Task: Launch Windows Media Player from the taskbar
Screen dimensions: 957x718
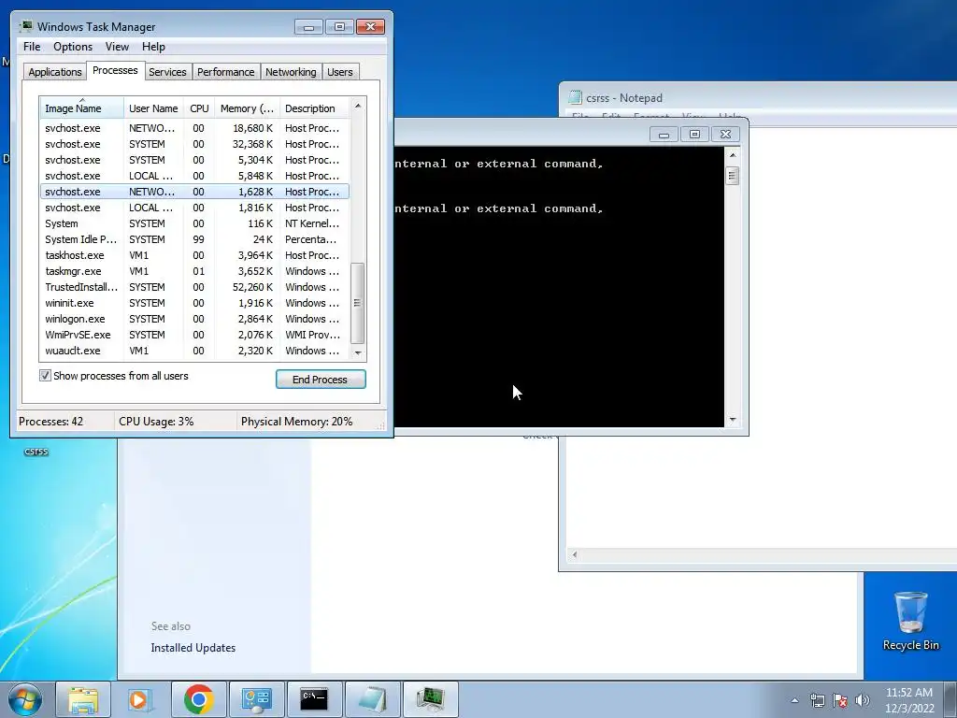Action: [x=140, y=699]
